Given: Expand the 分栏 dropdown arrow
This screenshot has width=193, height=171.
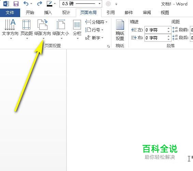Looking at the screenshot, I should [x=78, y=39].
